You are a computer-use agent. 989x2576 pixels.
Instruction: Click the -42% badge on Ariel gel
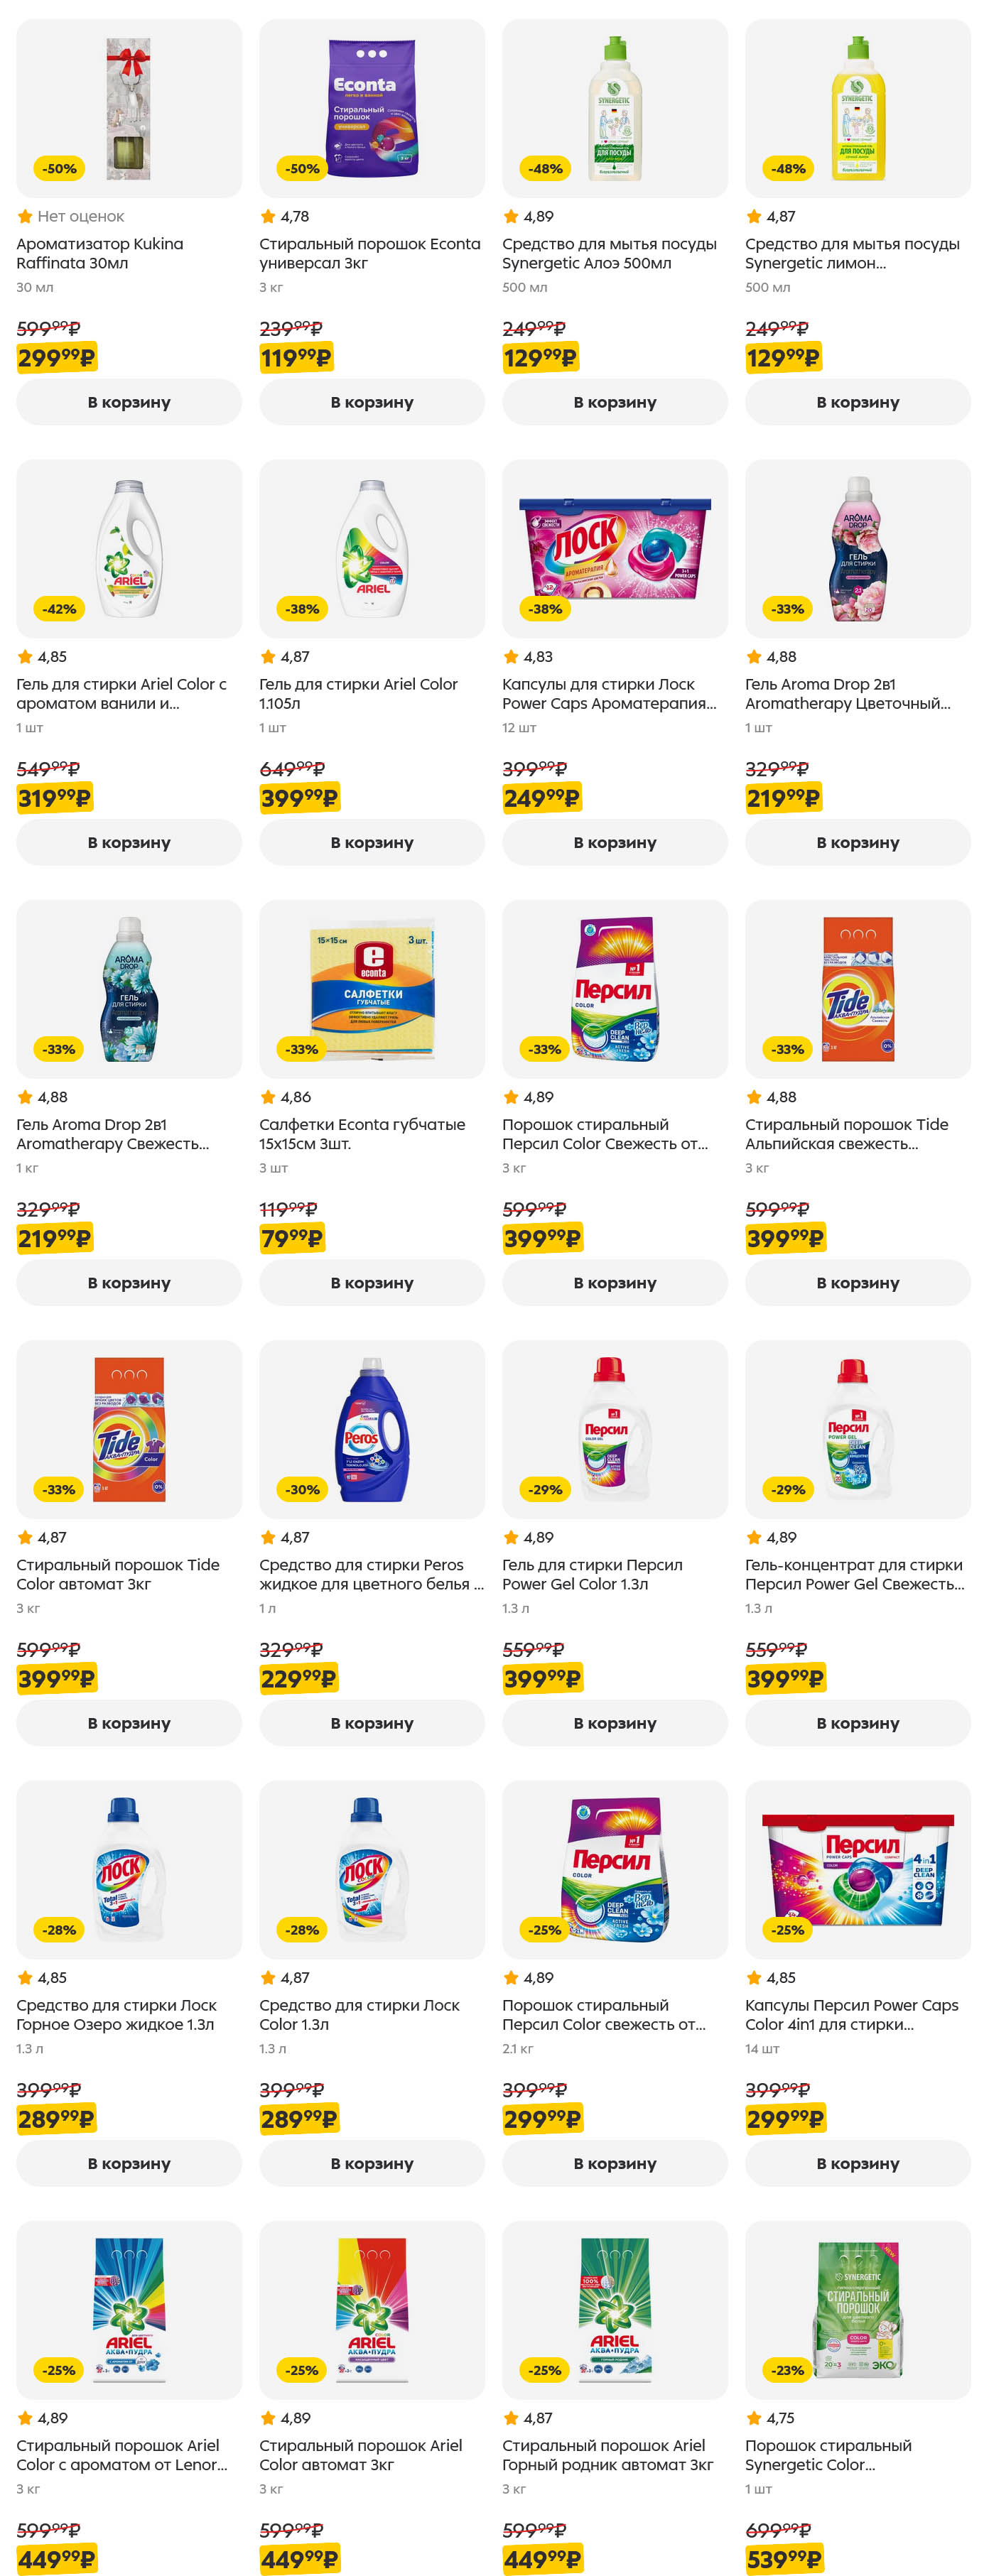click(x=59, y=609)
